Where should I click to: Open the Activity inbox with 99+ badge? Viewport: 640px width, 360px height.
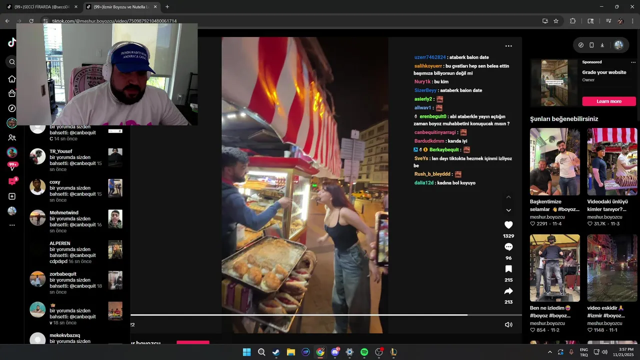12,166
